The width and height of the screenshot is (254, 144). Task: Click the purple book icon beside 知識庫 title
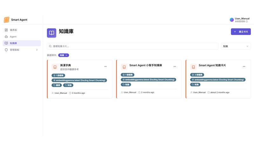[51, 33]
